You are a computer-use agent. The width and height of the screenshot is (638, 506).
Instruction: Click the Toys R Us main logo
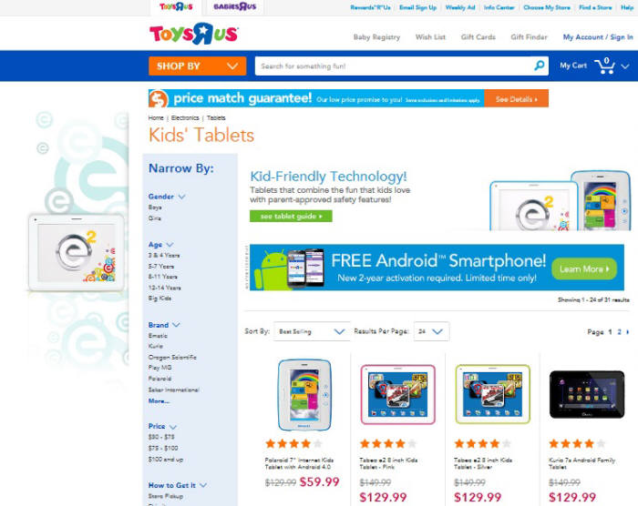(193, 34)
